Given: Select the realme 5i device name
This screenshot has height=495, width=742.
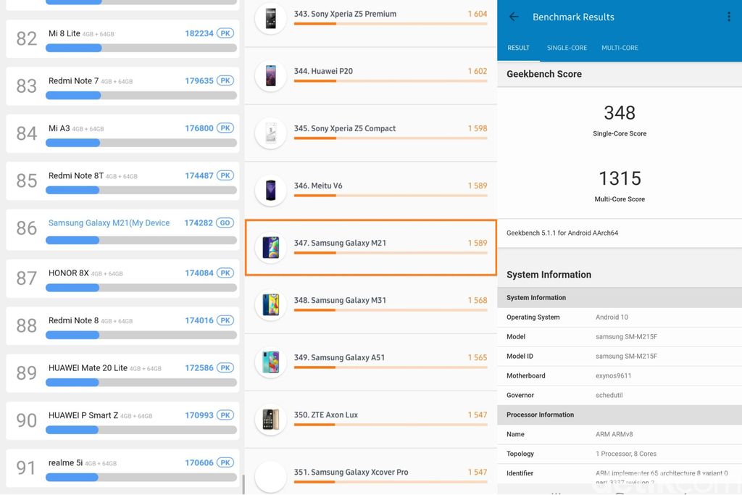Looking at the screenshot, I should [x=65, y=462].
